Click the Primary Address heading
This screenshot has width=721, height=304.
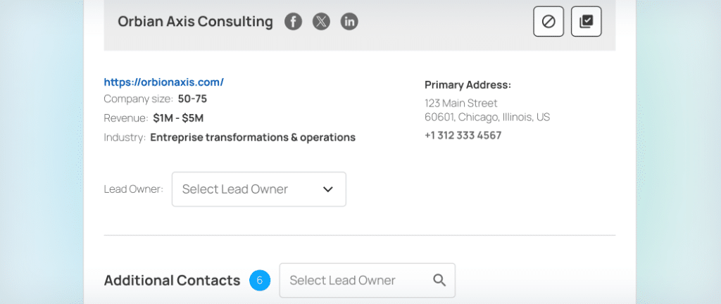pos(468,85)
